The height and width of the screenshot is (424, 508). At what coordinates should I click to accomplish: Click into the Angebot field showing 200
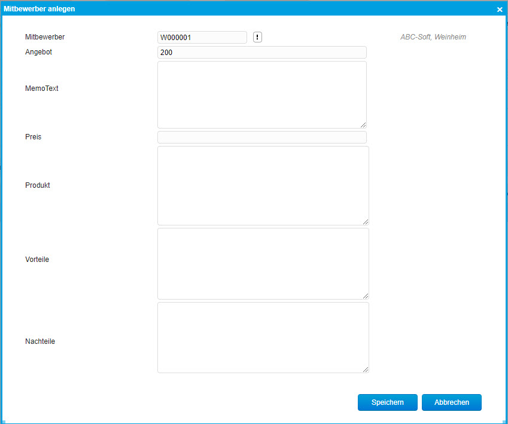click(x=261, y=53)
